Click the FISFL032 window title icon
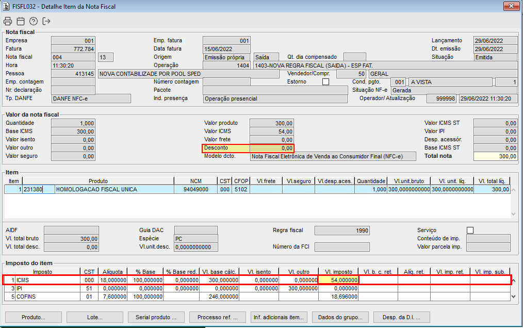 [x=6, y=7]
